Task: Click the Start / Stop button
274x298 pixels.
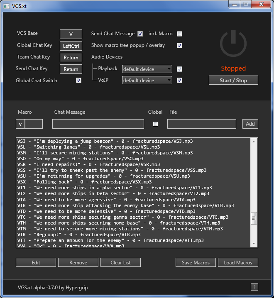Action: (x=233, y=80)
